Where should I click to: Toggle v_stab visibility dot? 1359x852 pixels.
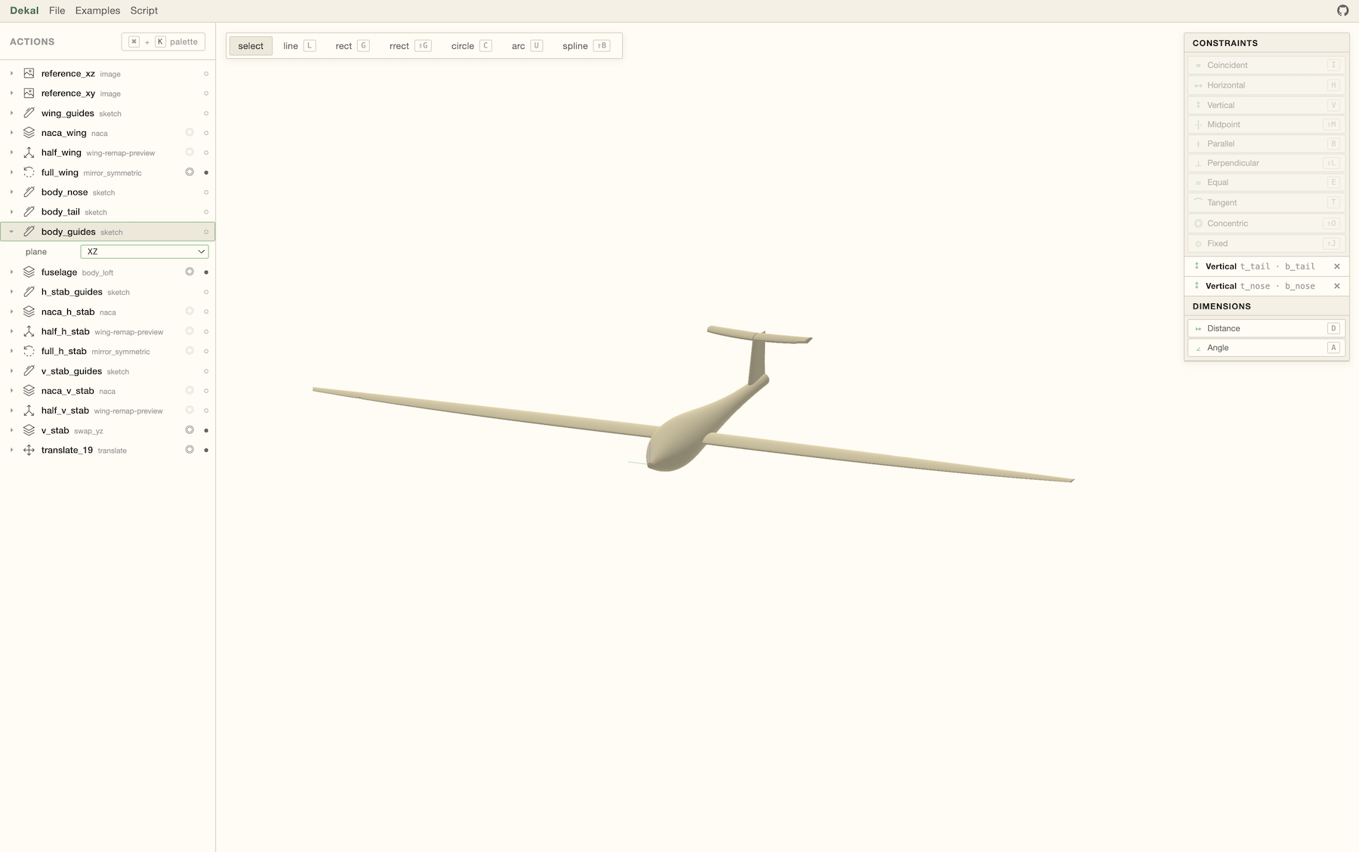click(206, 431)
